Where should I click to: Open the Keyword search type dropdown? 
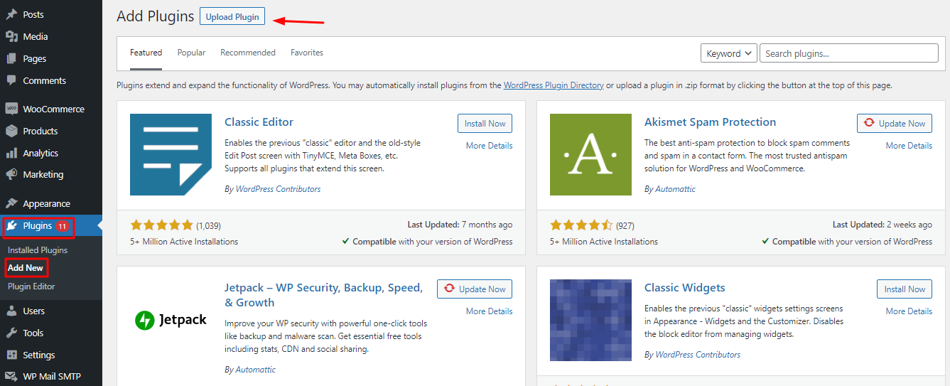point(728,53)
